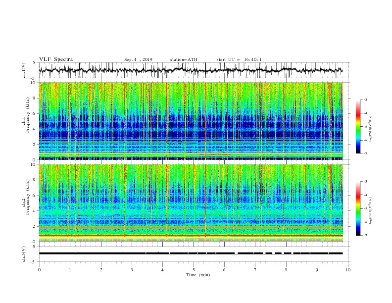392x303 pixels.
Task: Click the "4" frequency tick of ch.1 spectrogram
Action: pyautogui.click(x=35, y=129)
